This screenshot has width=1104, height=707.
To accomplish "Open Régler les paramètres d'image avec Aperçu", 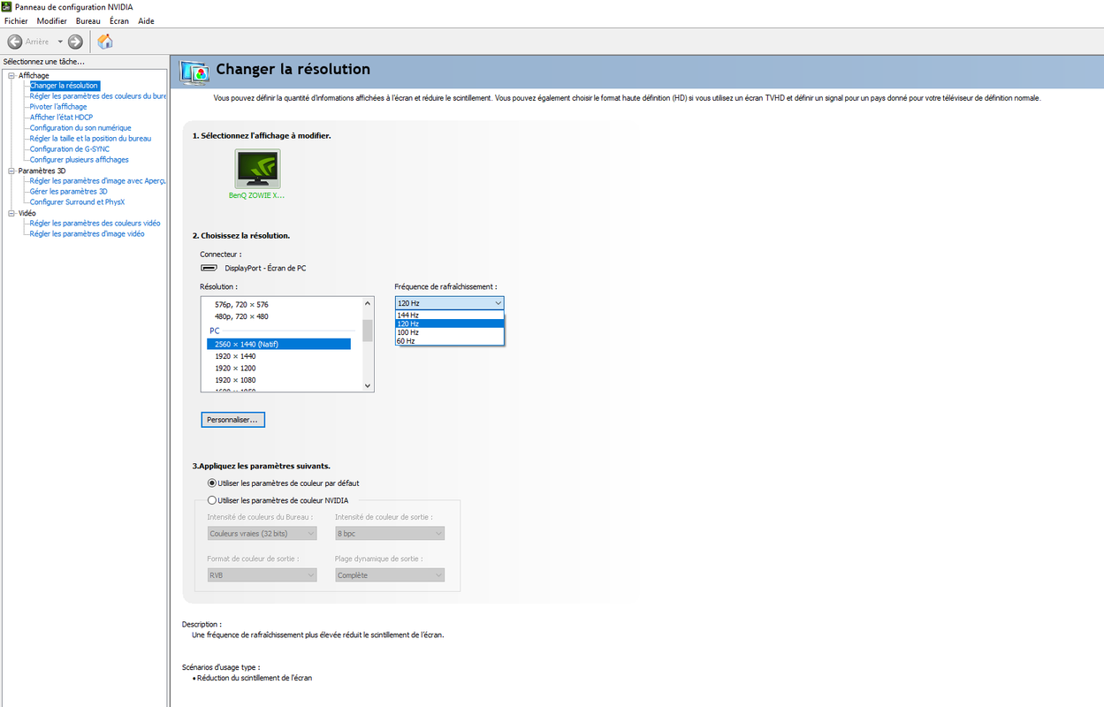I will [97, 181].
